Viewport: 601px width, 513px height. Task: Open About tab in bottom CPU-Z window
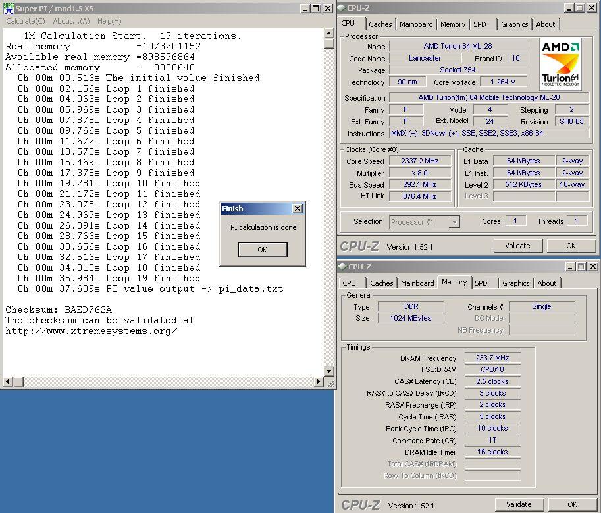546,283
